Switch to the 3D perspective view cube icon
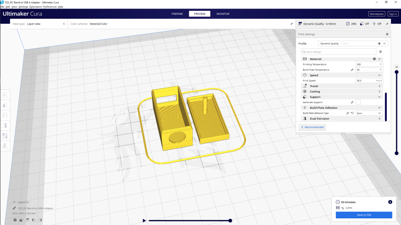The height and width of the screenshot is (225, 401). 15,220
